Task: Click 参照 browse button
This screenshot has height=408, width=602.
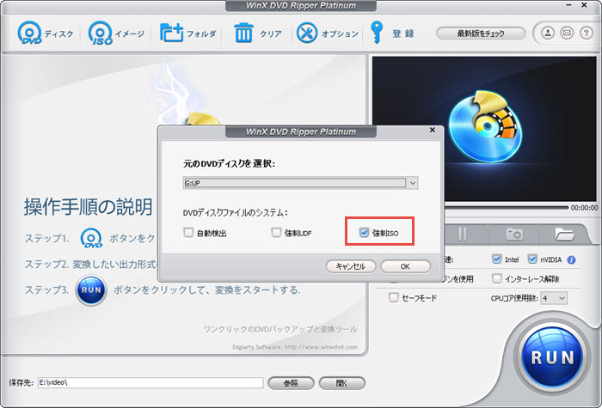Action: pyautogui.click(x=291, y=383)
